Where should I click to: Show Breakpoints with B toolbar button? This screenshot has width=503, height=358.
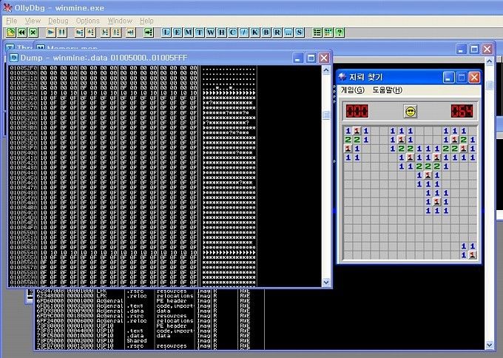266,32
